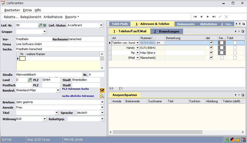Open the Extras menu
Viewport: 247px width, 143px height.
coord(27,10)
